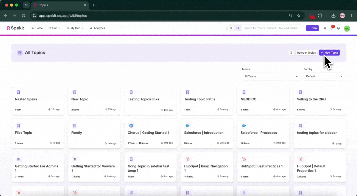The width and height of the screenshot is (357, 196).
Task: Open Gong Topic in sidebar test temp 1
Action: [x=150, y=167]
